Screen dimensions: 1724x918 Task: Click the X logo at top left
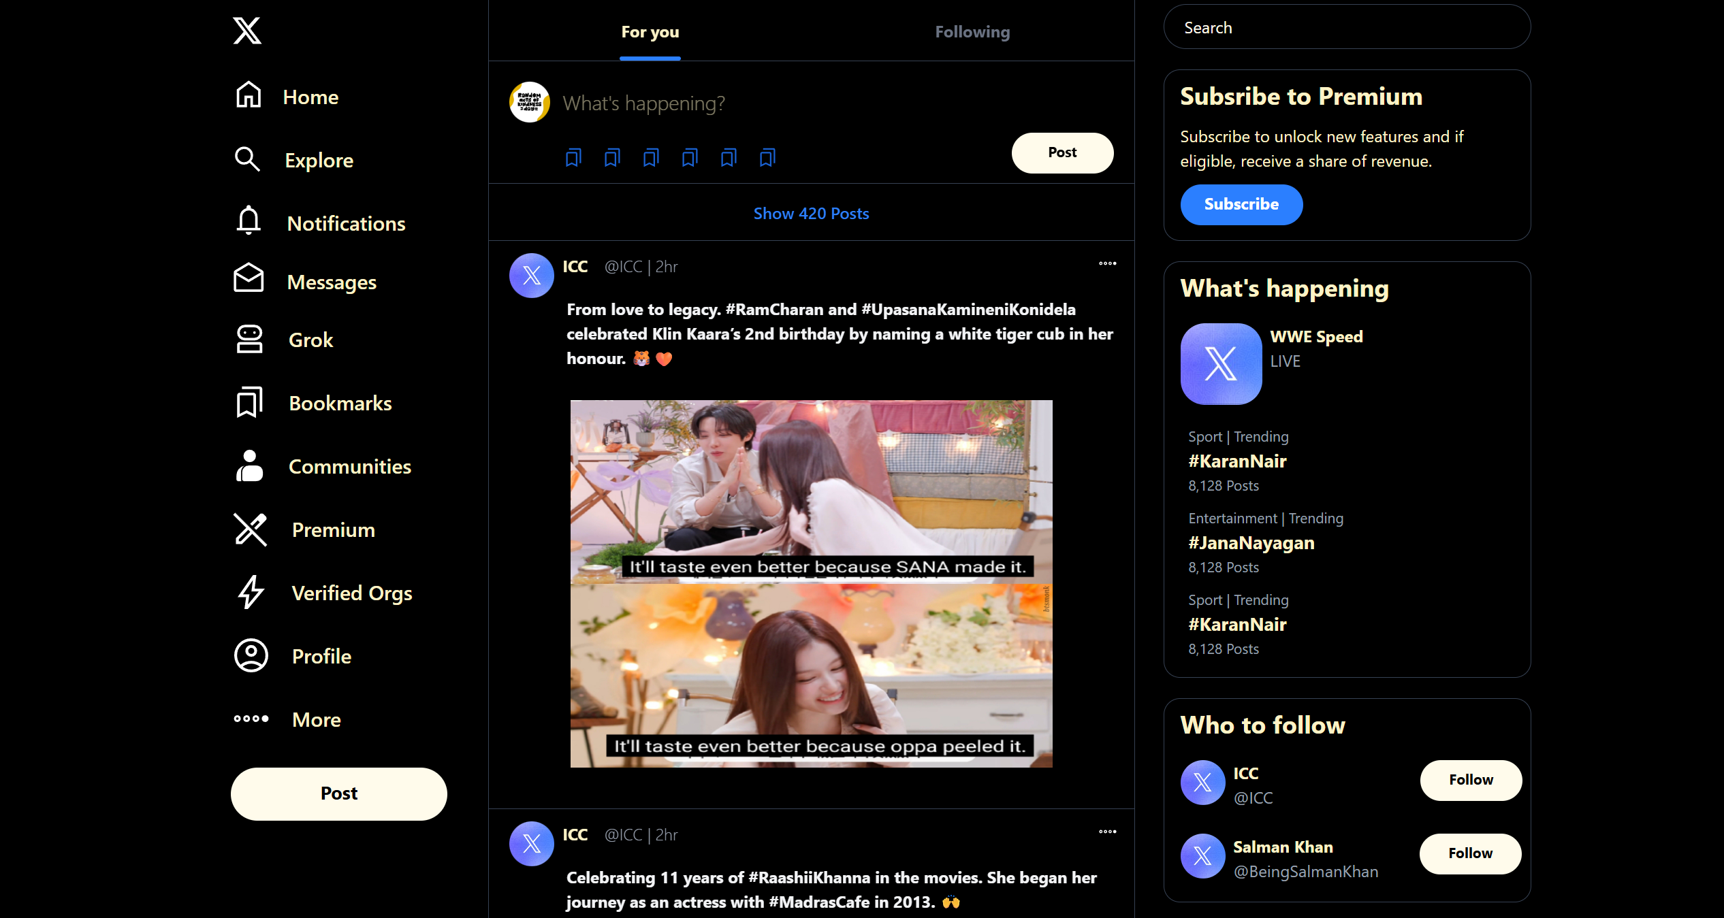click(246, 31)
